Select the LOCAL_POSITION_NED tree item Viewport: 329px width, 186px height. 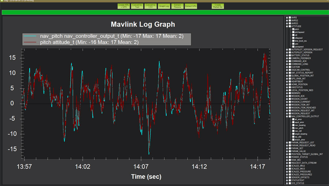302,90
